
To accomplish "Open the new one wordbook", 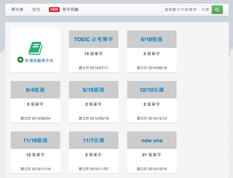I will (152, 140).
